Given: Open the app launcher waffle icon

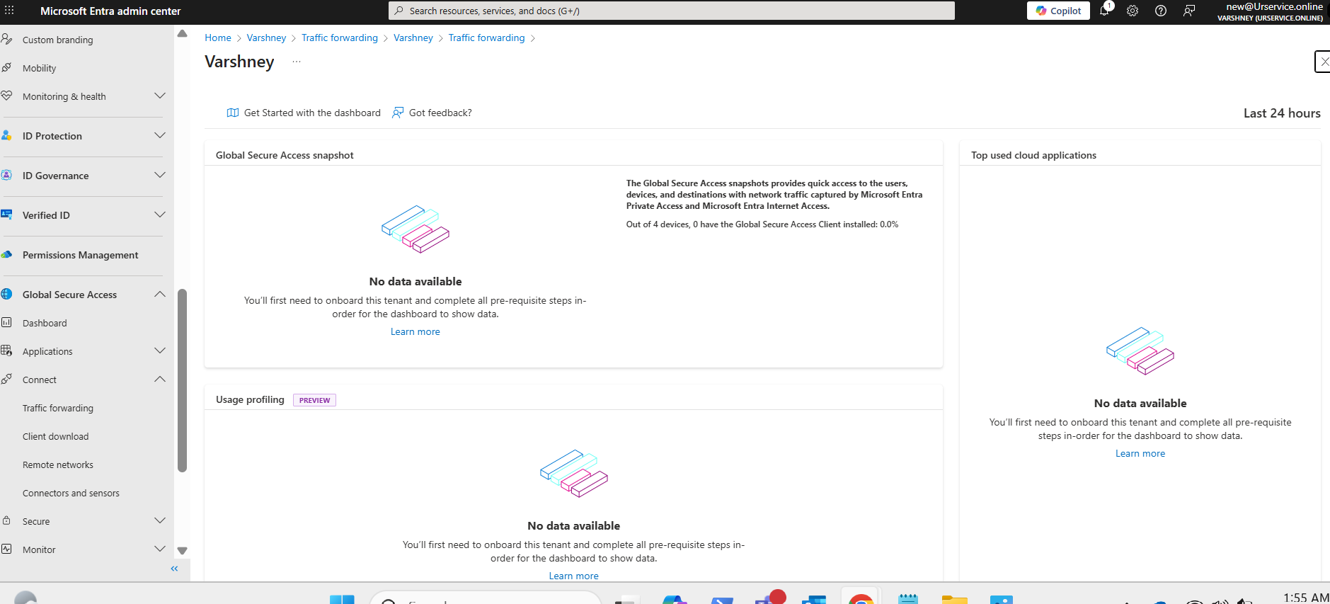Looking at the screenshot, I should [10, 11].
